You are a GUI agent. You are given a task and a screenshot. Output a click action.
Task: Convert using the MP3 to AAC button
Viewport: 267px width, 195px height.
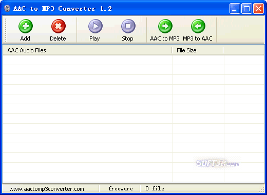click(198, 30)
